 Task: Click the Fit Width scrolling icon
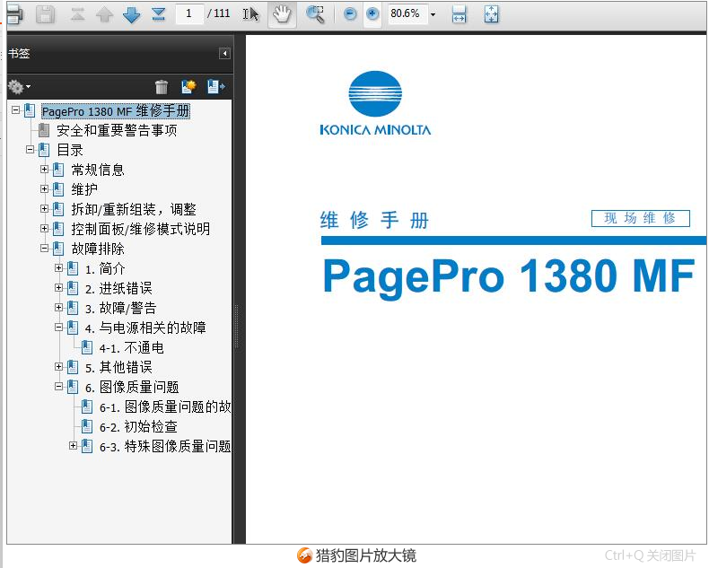[x=459, y=14]
